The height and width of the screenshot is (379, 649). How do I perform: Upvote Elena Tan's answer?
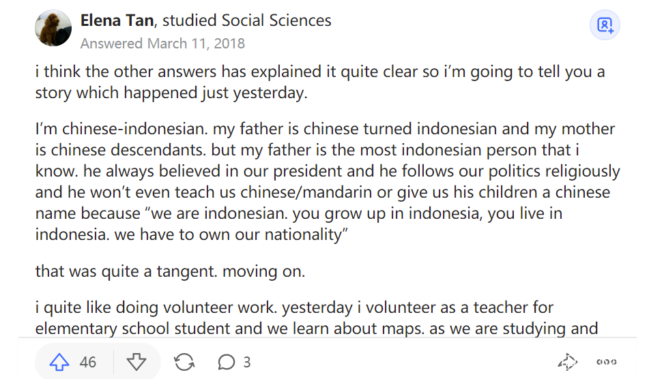pyautogui.click(x=61, y=362)
